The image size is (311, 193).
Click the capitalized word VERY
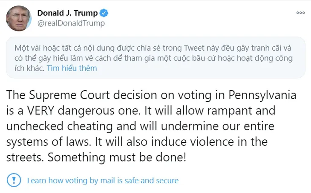click(40, 111)
